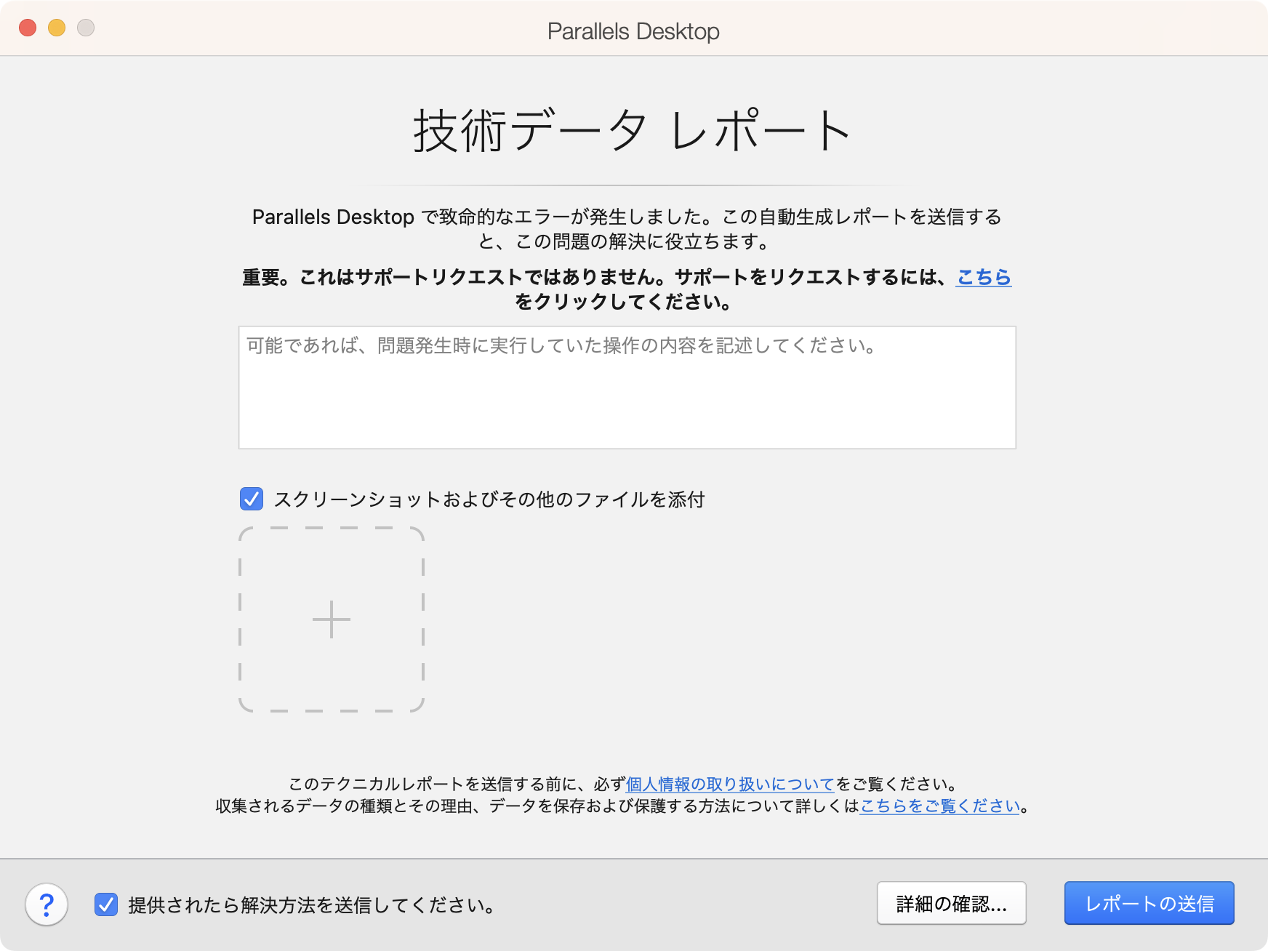Click the レポートの送信 button

pos(1149,903)
